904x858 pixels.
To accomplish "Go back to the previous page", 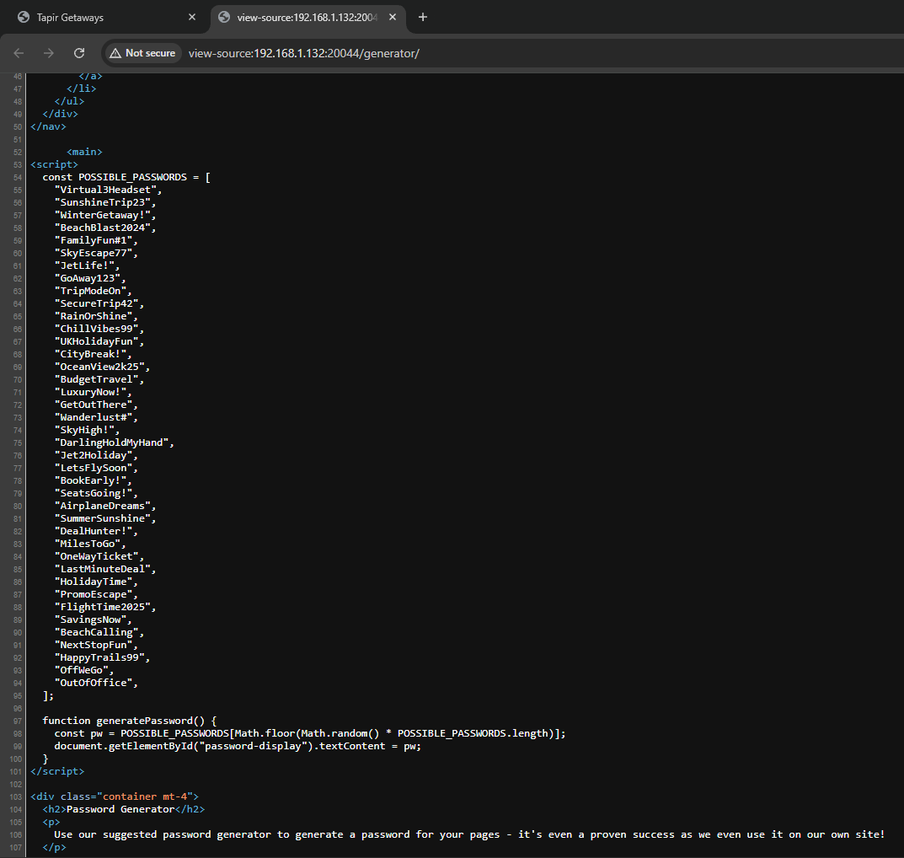I will pyautogui.click(x=19, y=53).
